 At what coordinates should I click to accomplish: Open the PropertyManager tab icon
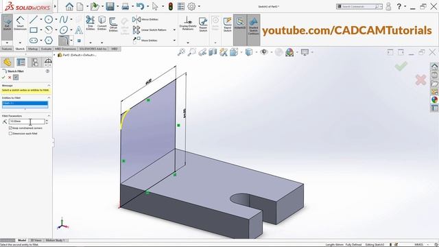coord(21,62)
